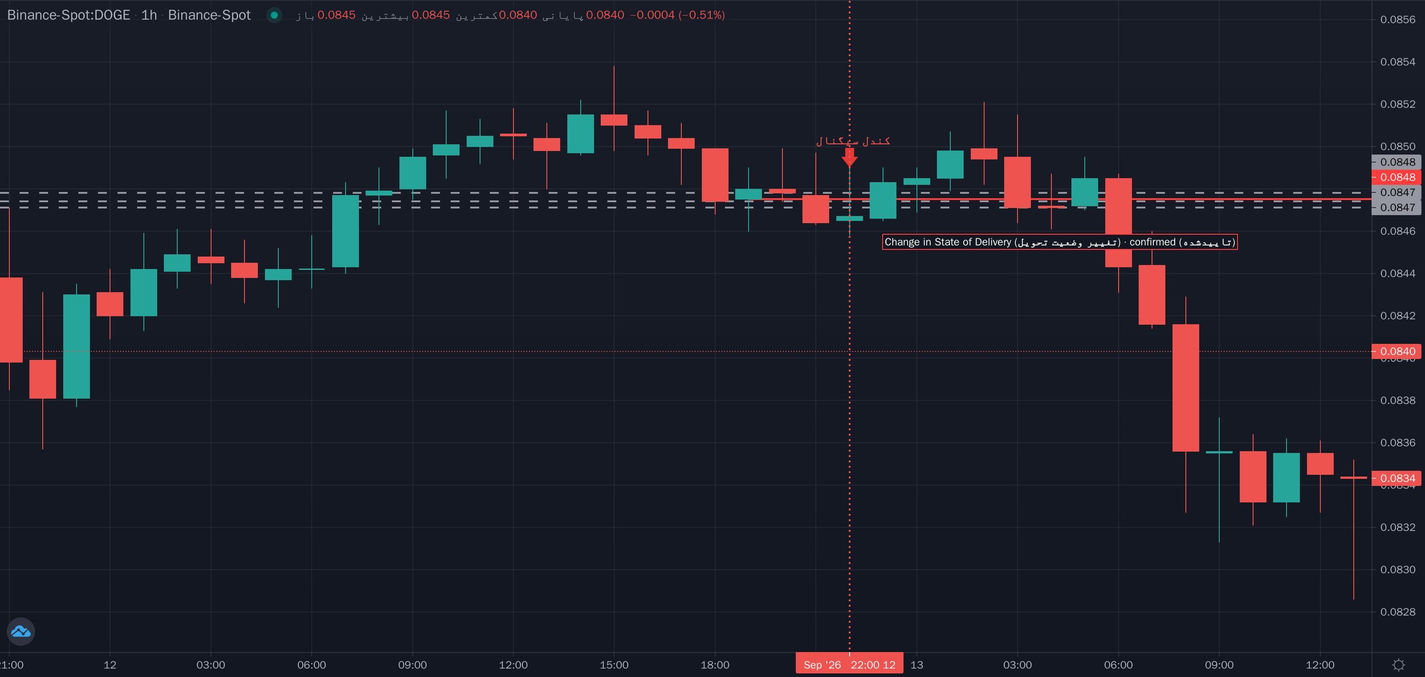Viewport: 1425px width, 677px height.
Task: Click the Sep '26 22:00 crosshair time label
Action: 849,664
